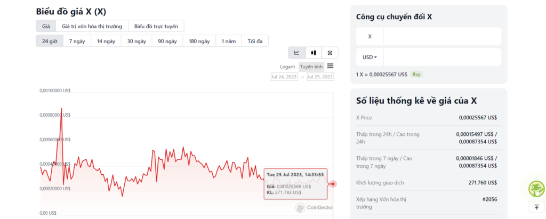
Task: Click the X amount input field
Action: click(x=442, y=36)
